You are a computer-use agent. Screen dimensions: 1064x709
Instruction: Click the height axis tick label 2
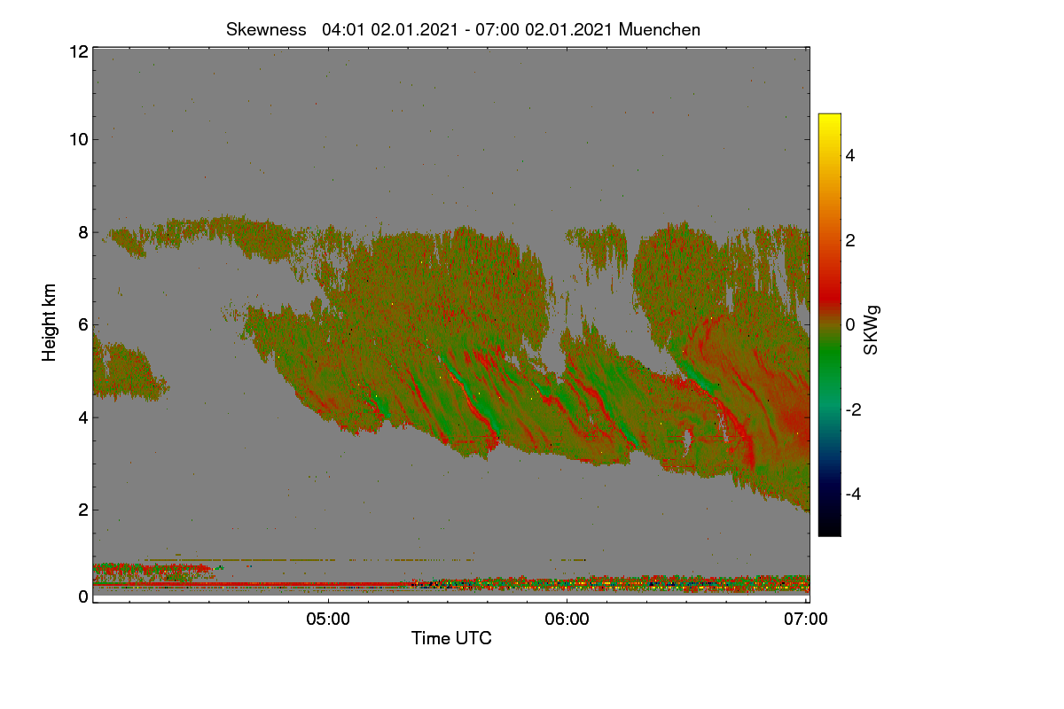(83, 509)
